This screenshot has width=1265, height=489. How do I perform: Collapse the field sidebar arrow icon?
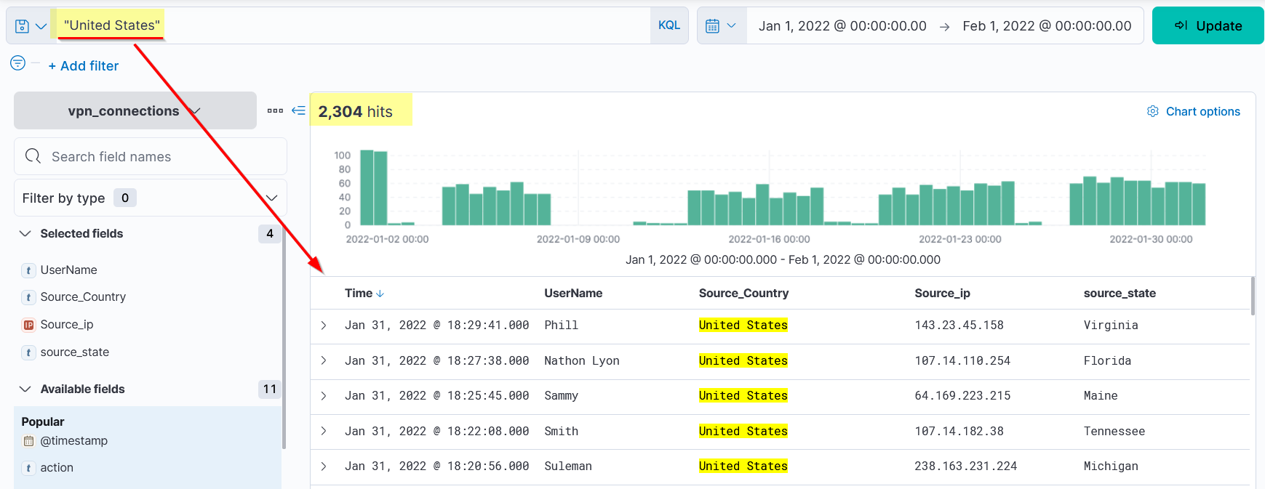[x=298, y=110]
